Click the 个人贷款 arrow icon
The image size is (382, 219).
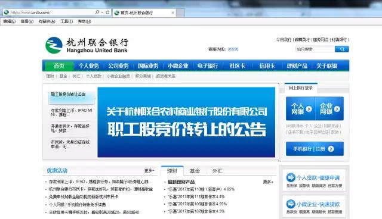[291, 177]
